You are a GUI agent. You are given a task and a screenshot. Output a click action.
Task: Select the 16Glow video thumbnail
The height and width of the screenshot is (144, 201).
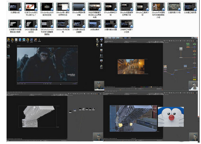click(63, 24)
